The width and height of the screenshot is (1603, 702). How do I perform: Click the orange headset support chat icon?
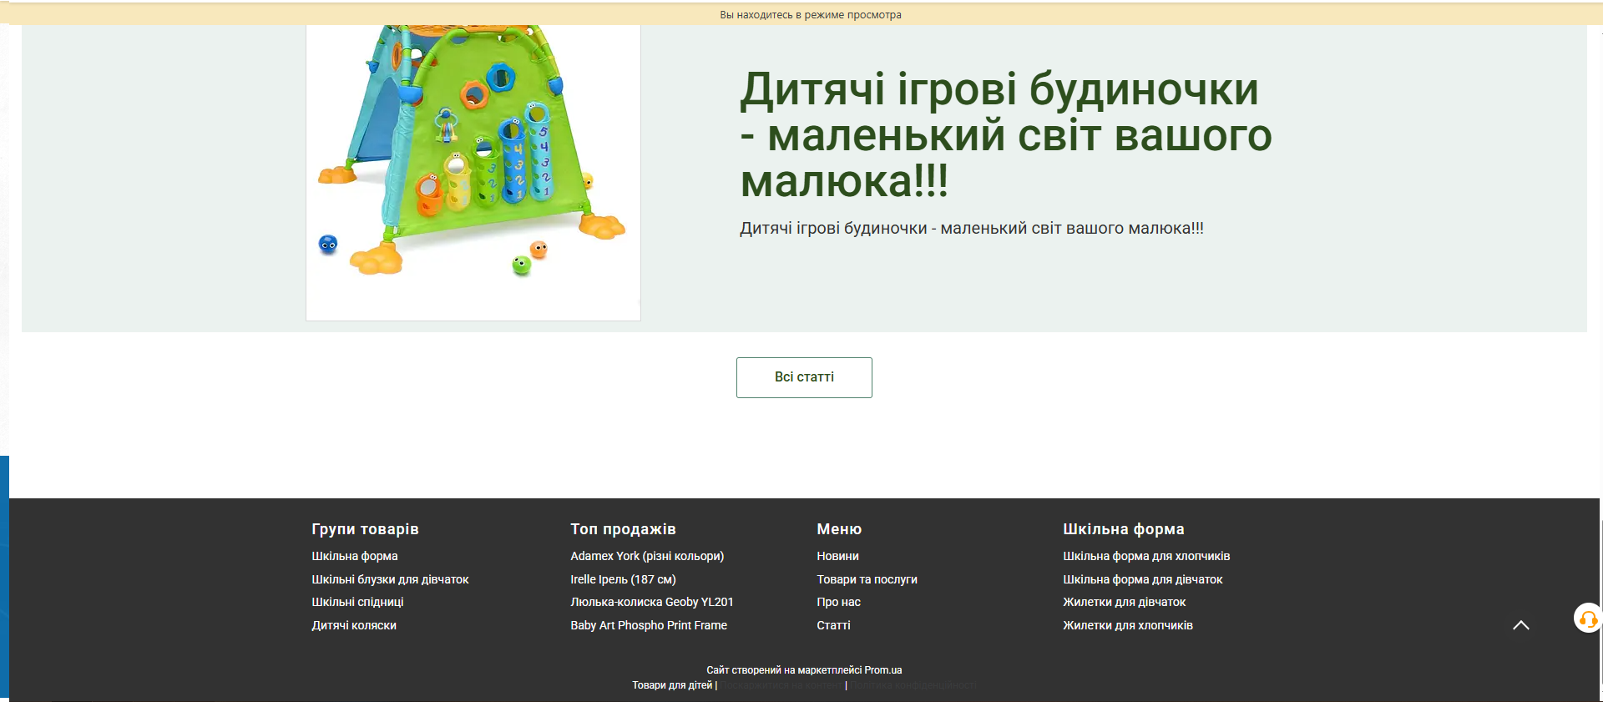click(1587, 619)
